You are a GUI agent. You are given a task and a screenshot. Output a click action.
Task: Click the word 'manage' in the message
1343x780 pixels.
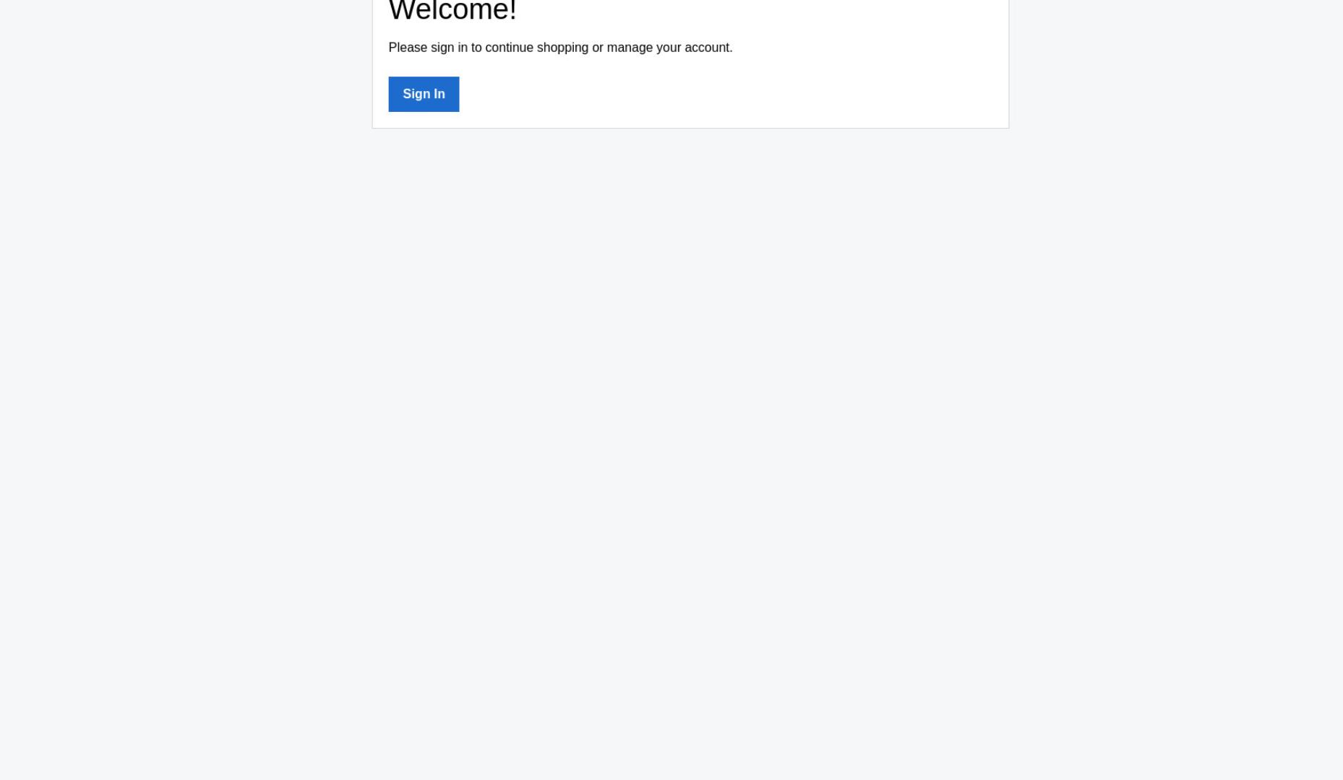click(x=630, y=48)
